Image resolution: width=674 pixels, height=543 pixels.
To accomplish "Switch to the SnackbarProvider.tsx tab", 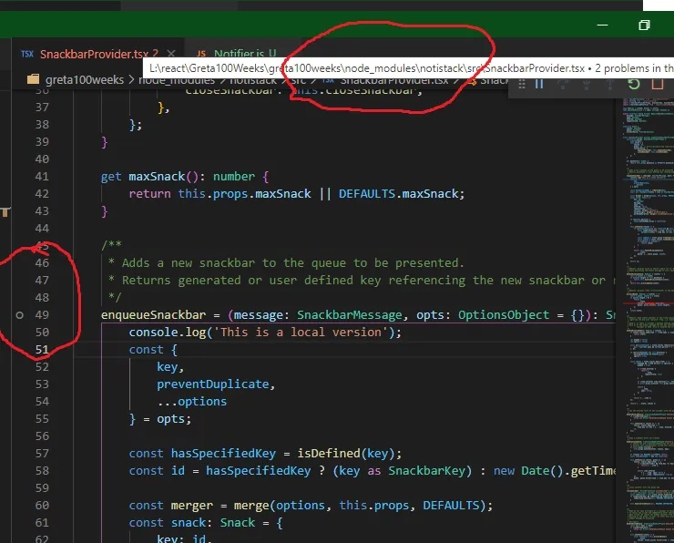I will (x=99, y=54).
